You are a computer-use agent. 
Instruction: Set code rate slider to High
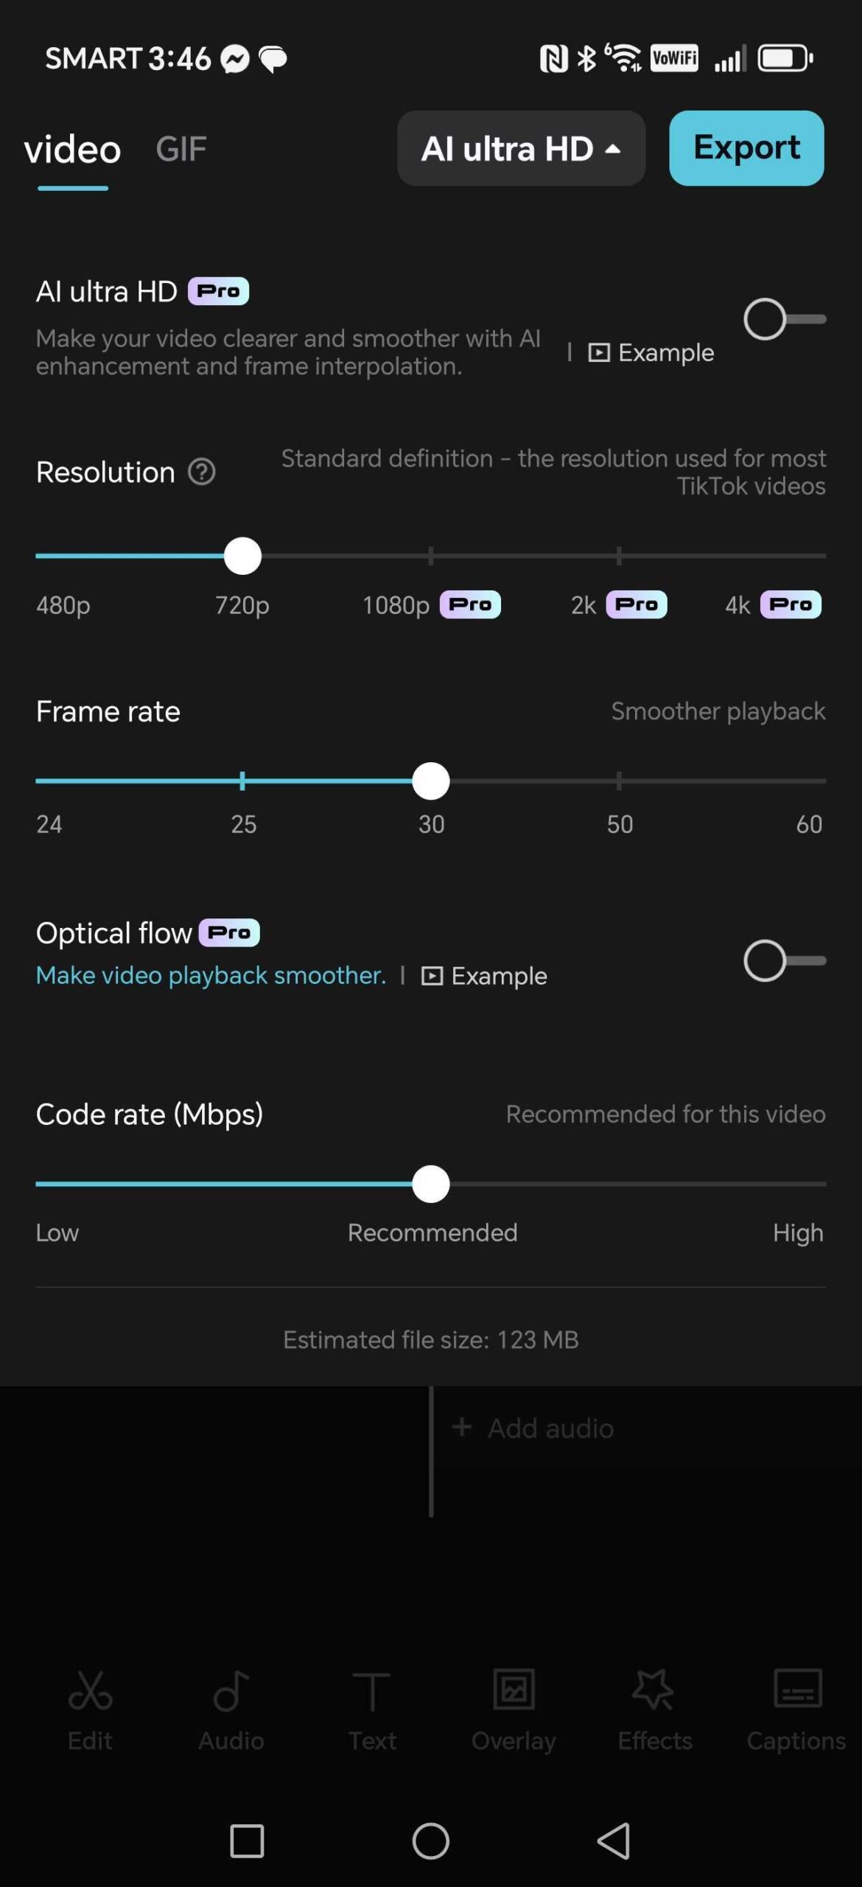824,1184
